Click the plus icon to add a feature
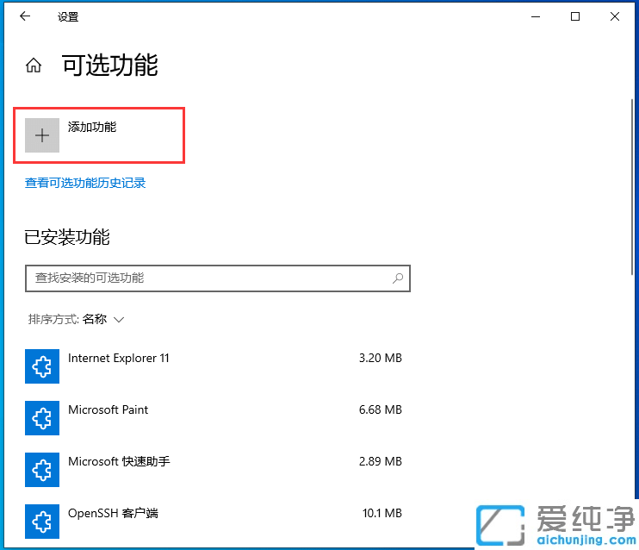The height and width of the screenshot is (550, 639). [x=42, y=135]
